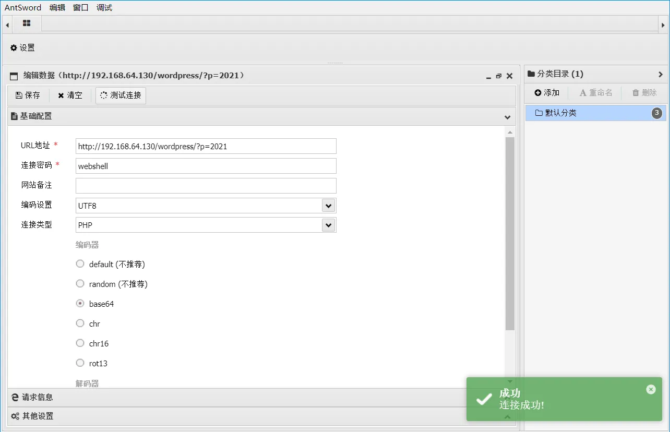
Task: Focus the 网站备注 input field
Action: click(x=206, y=186)
